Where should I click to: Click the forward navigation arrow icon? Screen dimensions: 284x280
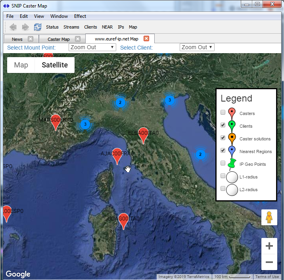[x=25, y=27]
